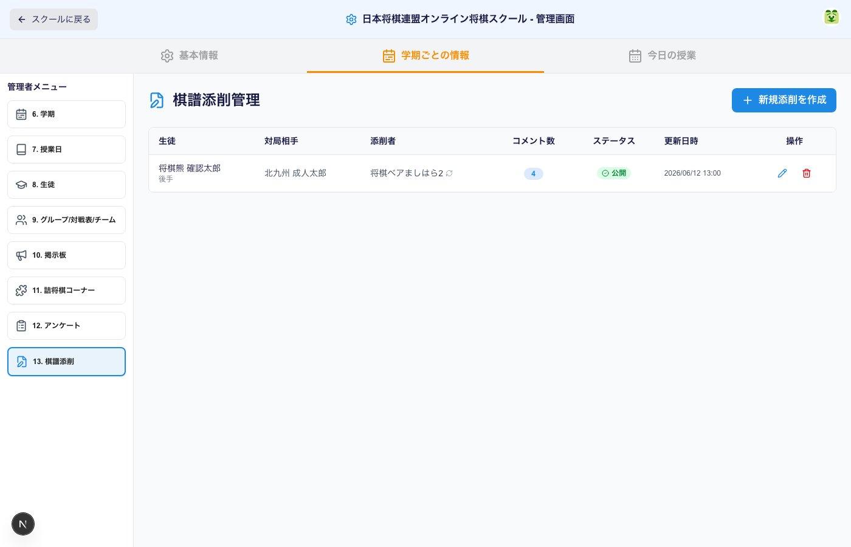Open the user avatar at top right

tap(832, 17)
